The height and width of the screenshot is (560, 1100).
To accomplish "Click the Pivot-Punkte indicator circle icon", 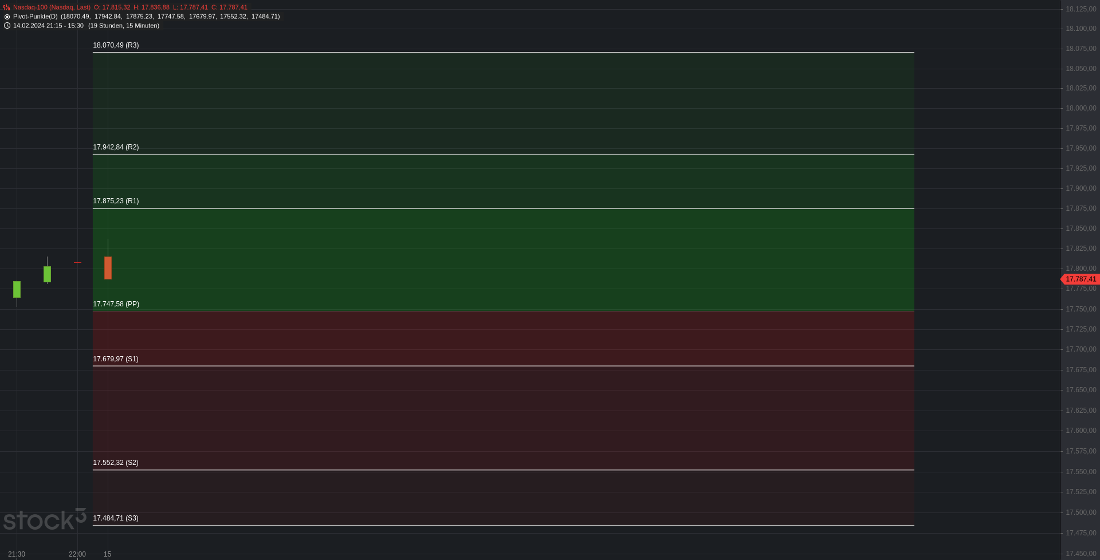I will (x=7, y=17).
